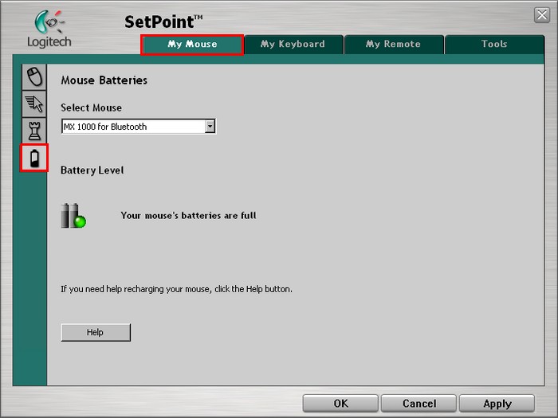Click the SetPoint title text
Screen dimensions: 558x418
coord(163,21)
